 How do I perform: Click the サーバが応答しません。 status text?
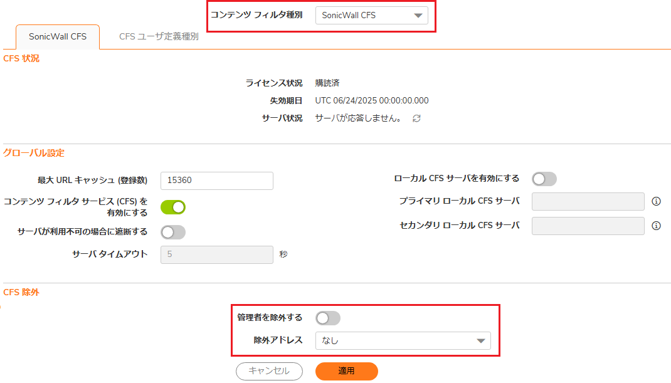[359, 118]
